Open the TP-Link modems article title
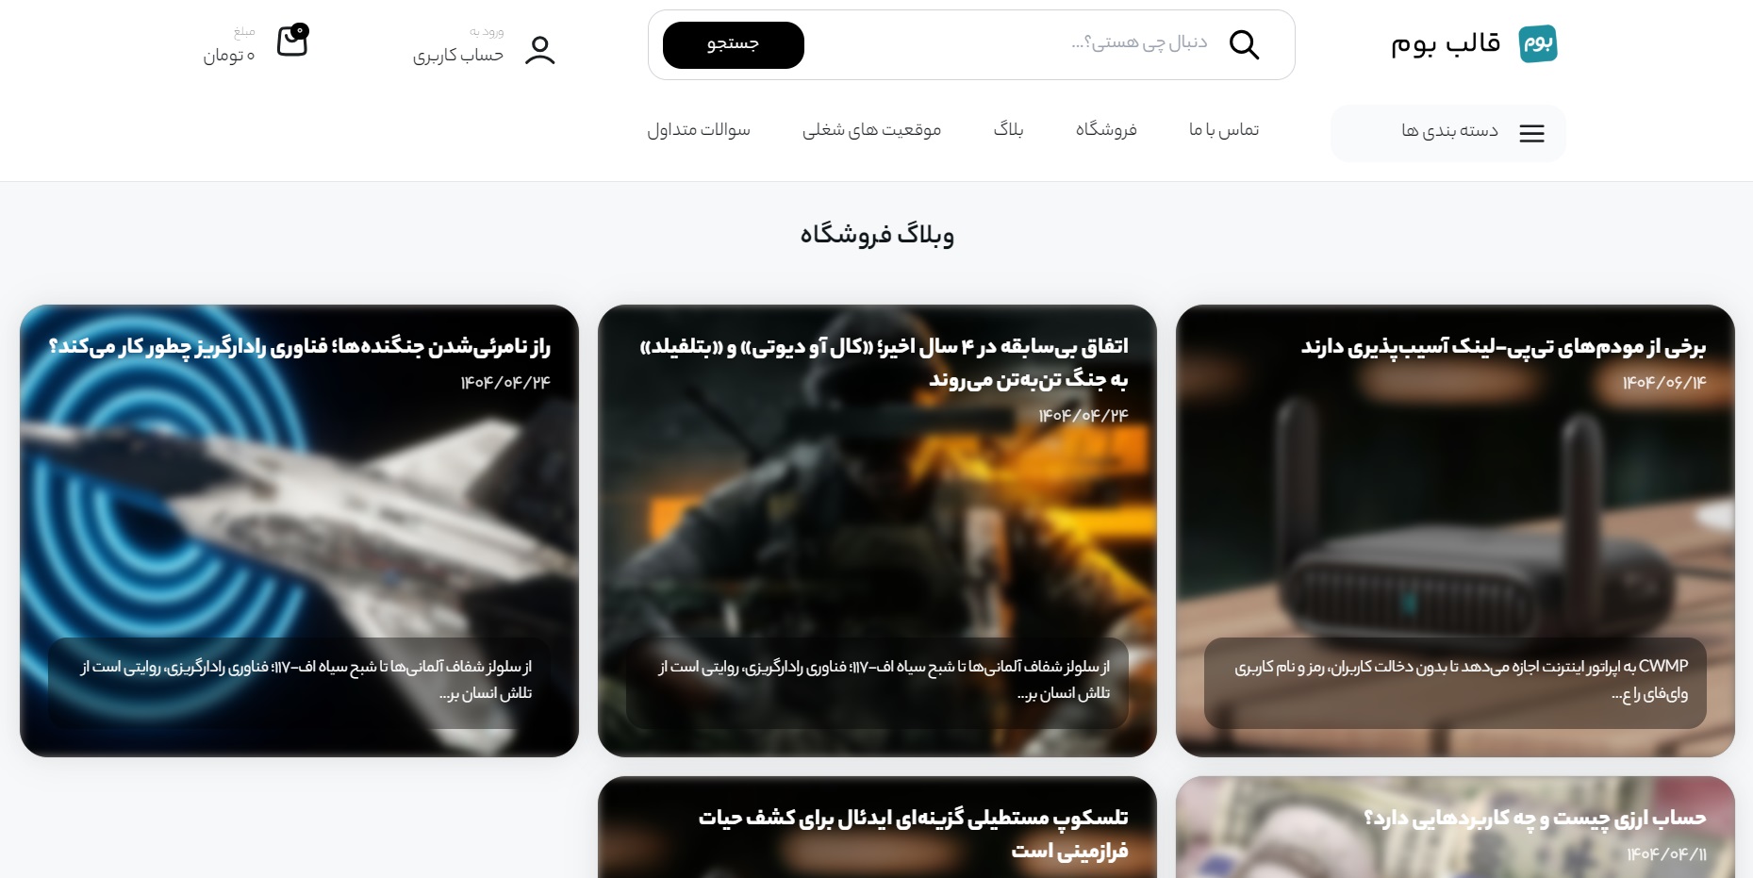This screenshot has height=878, width=1753. click(1503, 347)
